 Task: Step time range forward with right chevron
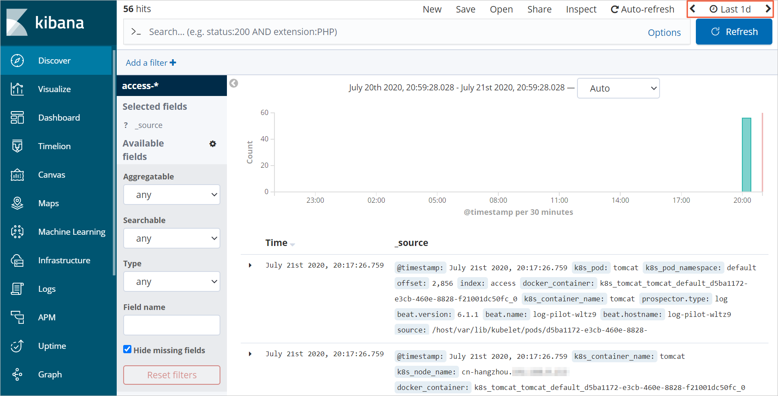(768, 9)
